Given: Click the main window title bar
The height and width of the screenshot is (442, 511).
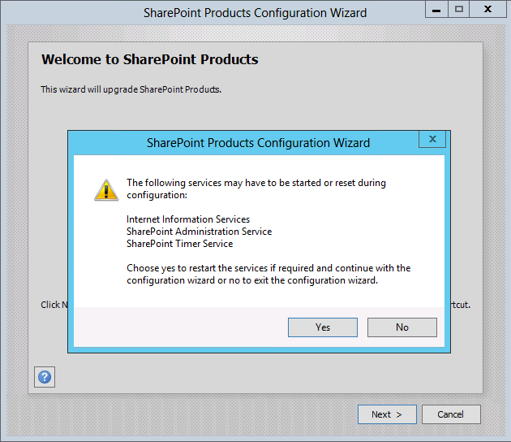Looking at the screenshot, I should 255,13.
